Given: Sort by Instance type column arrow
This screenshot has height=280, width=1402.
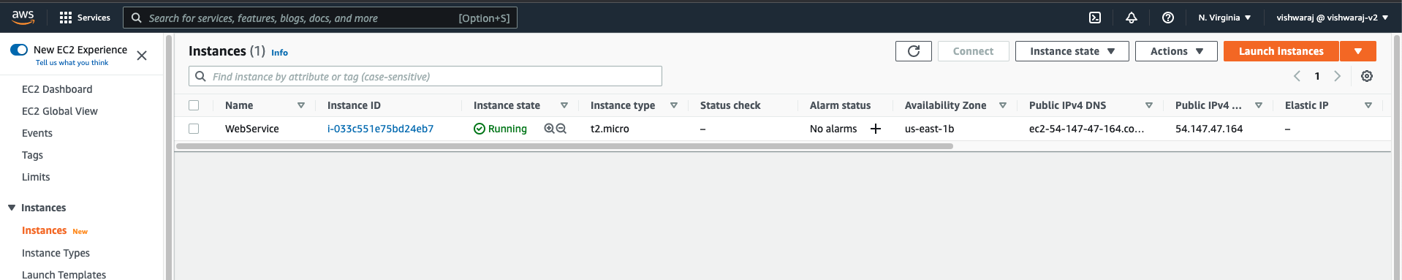Looking at the screenshot, I should click(x=674, y=105).
